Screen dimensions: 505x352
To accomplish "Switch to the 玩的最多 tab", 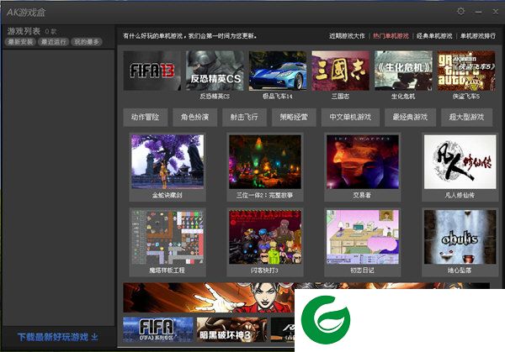I will (87, 42).
